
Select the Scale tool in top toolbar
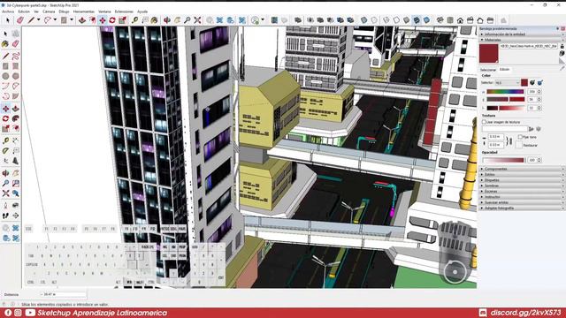[122, 20]
